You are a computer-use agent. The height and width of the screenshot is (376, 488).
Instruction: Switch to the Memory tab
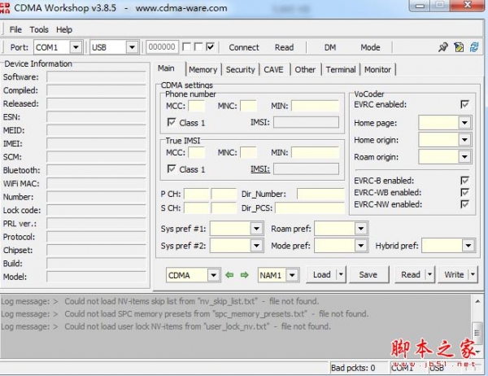click(203, 69)
